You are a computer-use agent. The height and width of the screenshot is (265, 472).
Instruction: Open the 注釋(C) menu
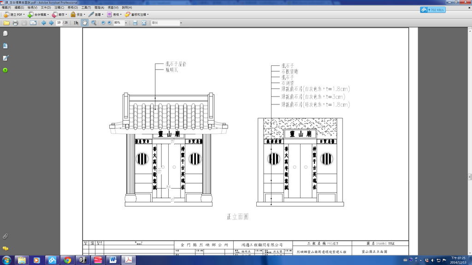[59, 7]
